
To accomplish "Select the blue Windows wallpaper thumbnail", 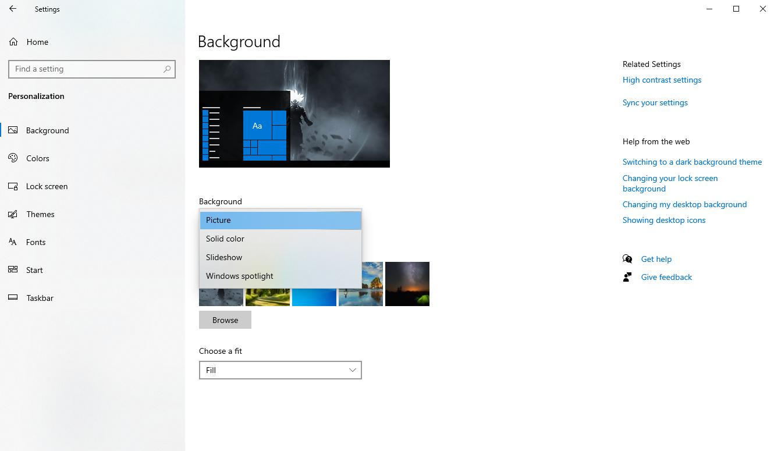I will click(314, 297).
